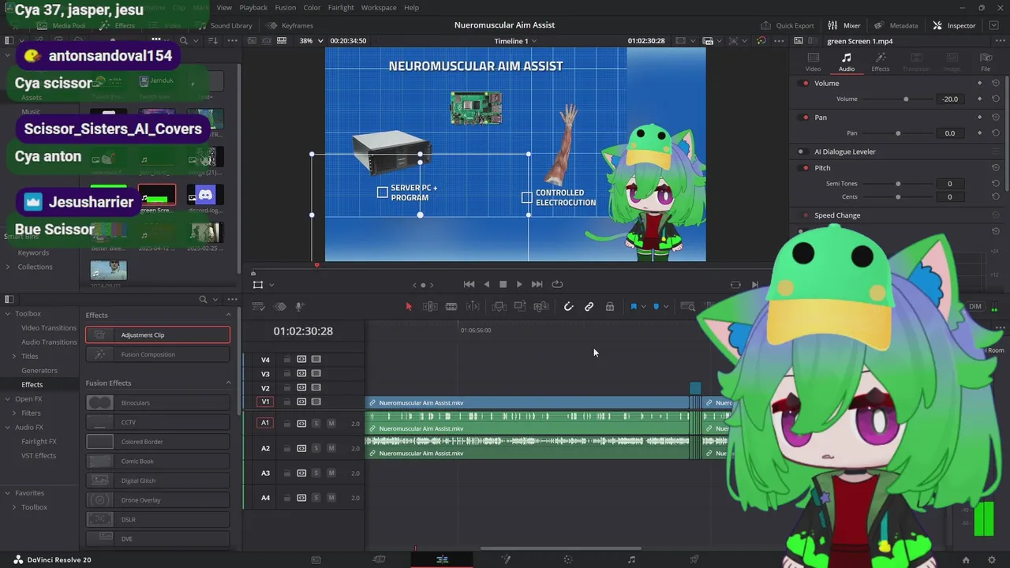Viewport: 1010px width, 568px height.
Task: Open the audio Mixer panel
Action: coord(844,25)
